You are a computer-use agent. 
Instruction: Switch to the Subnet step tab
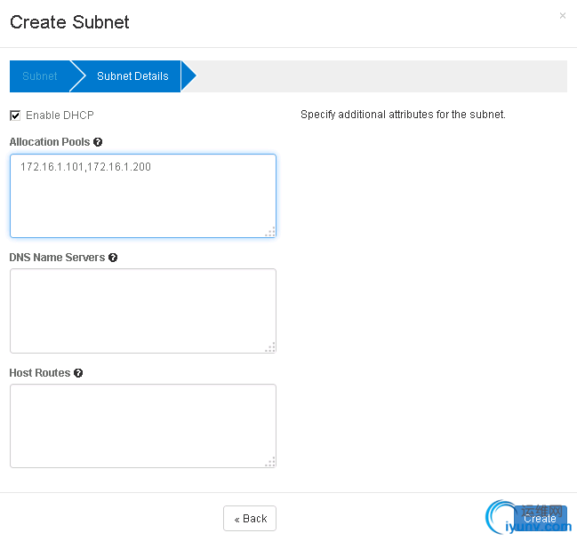point(40,76)
